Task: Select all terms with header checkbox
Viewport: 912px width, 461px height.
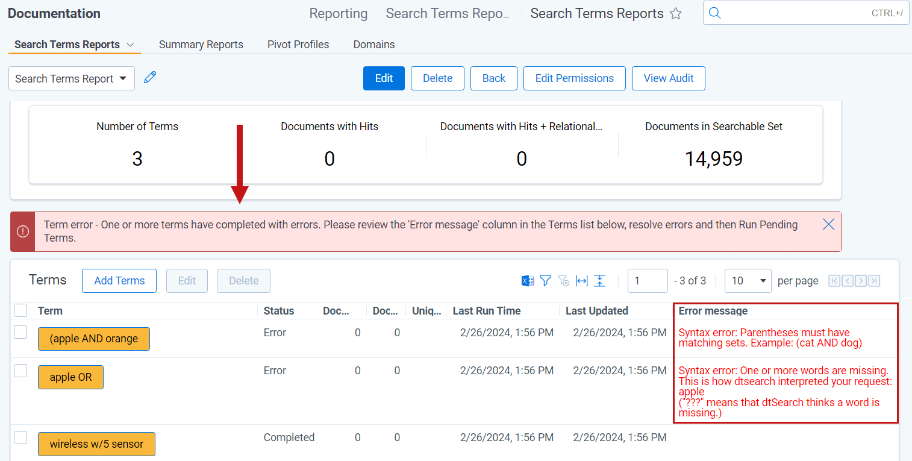Action: tap(20, 310)
